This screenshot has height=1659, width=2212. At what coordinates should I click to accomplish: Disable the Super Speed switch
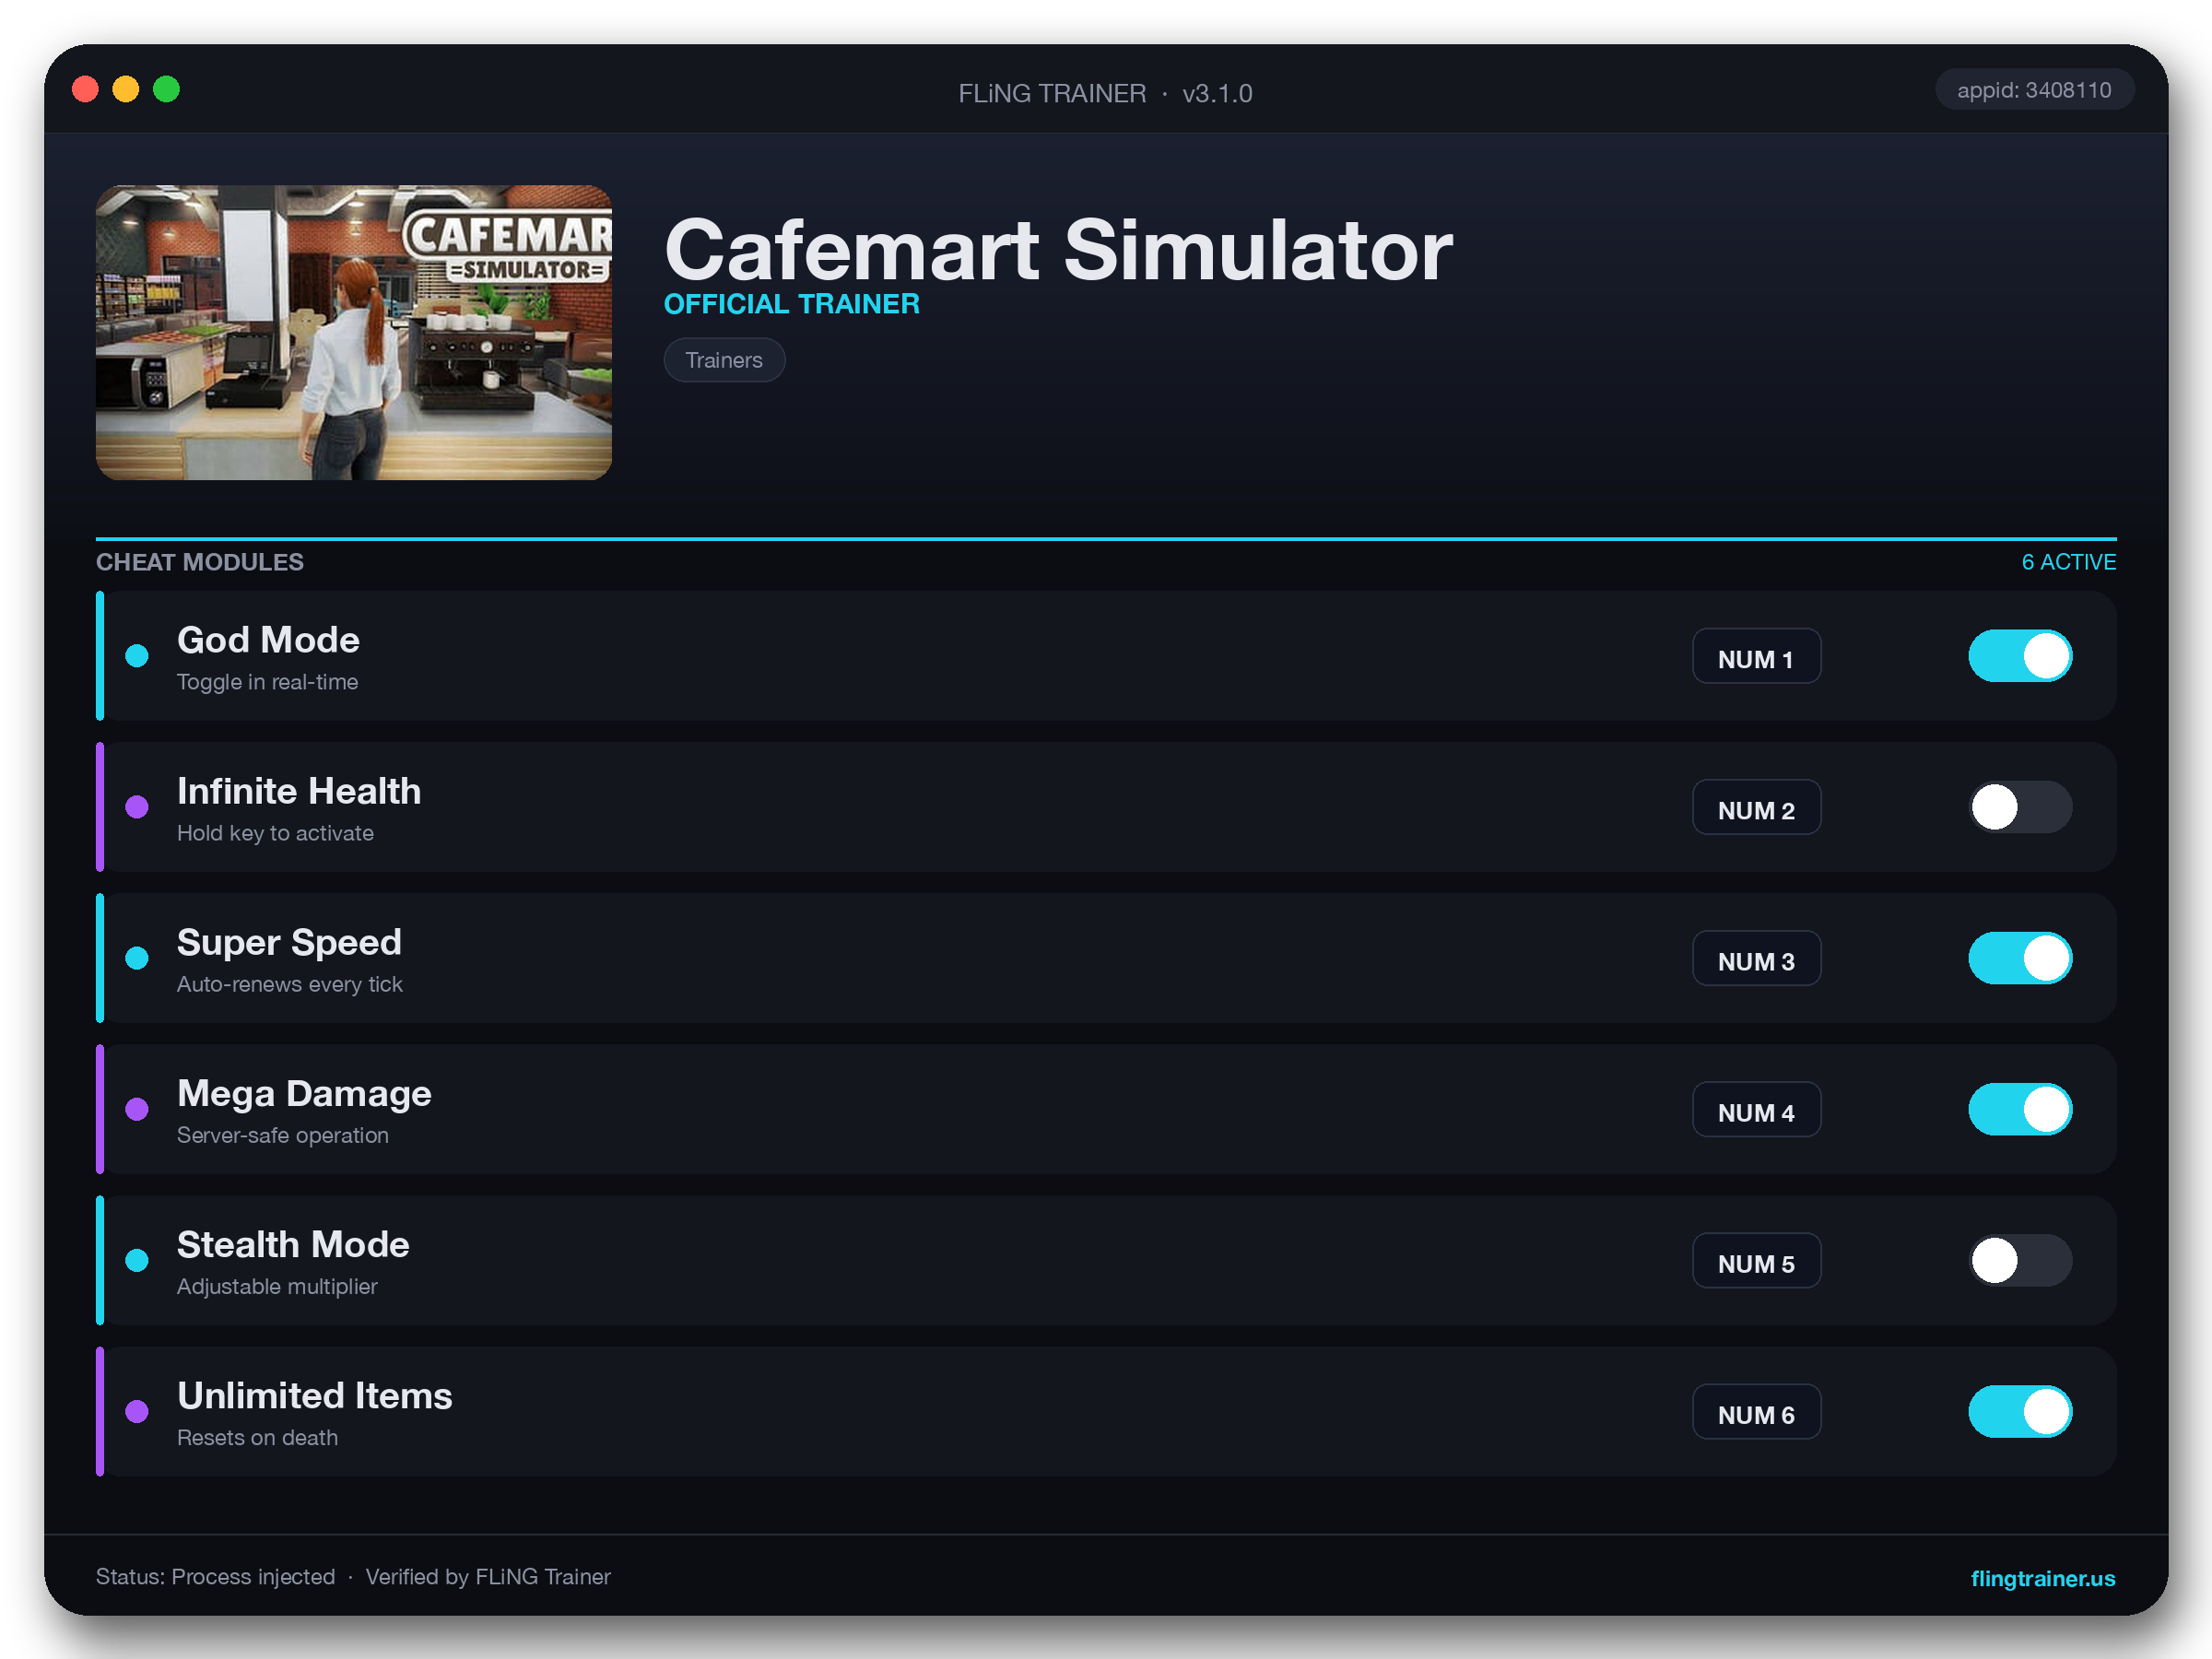point(2019,958)
